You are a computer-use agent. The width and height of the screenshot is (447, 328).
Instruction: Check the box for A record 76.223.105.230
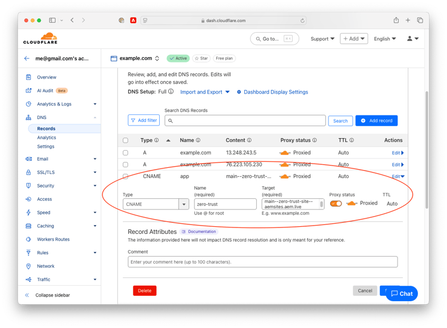(x=125, y=164)
